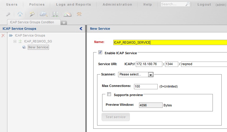Toggle the Enable ICAP Service checkbox
Screen dimensions: 227x132
point(100,53)
